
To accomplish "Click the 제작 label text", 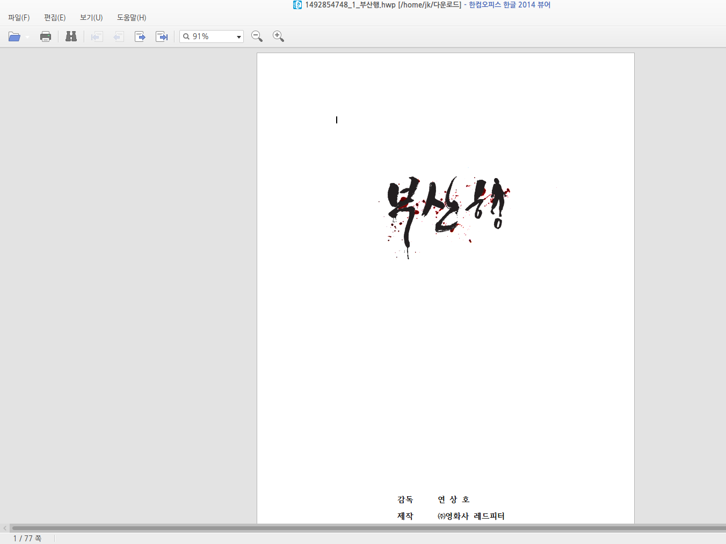I will (405, 516).
